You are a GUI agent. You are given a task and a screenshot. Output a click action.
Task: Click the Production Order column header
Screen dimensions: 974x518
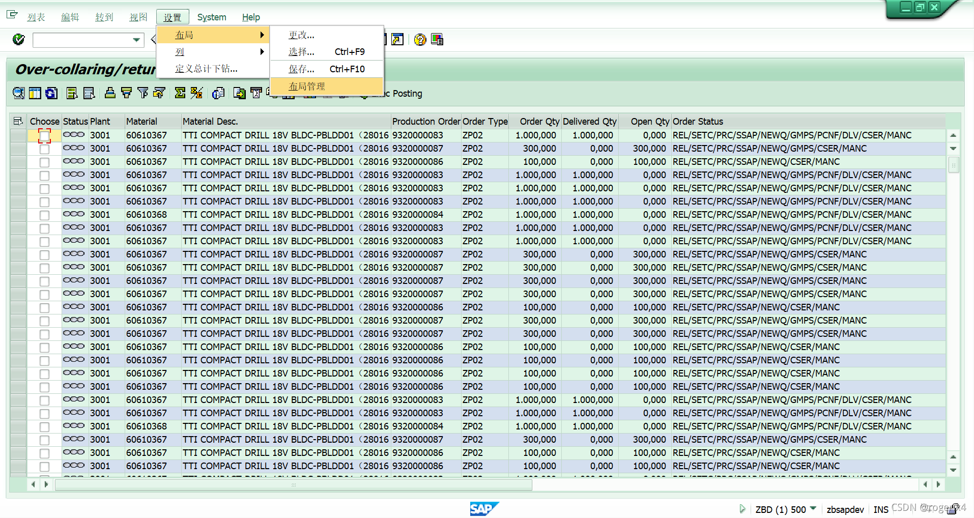(426, 122)
